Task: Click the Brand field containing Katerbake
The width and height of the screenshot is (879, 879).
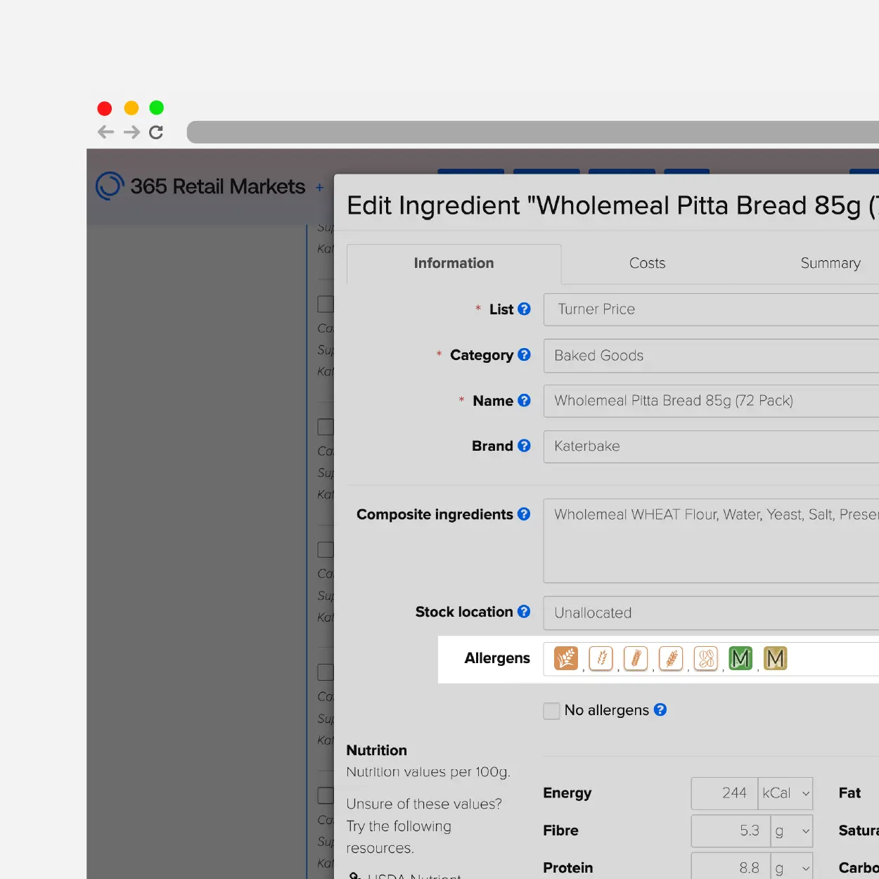Action: coord(711,446)
